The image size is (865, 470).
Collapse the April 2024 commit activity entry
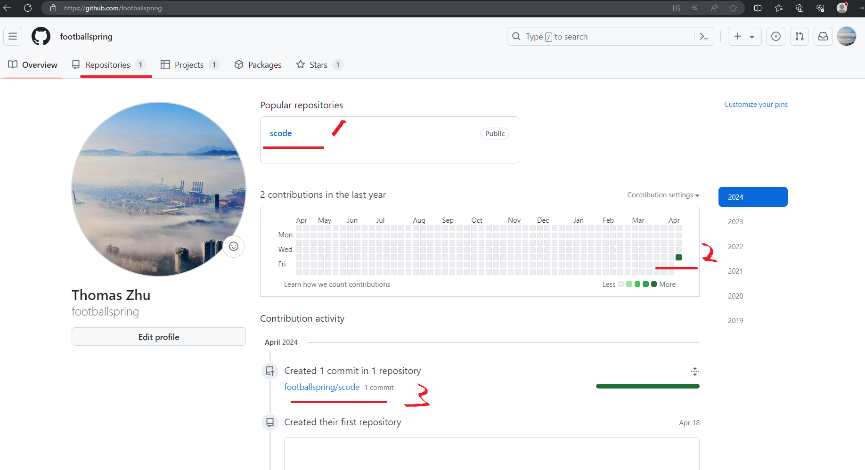click(x=695, y=372)
